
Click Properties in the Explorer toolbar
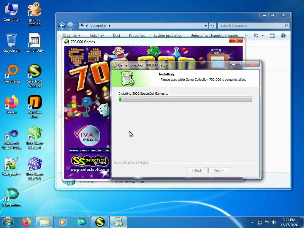(x=137, y=36)
